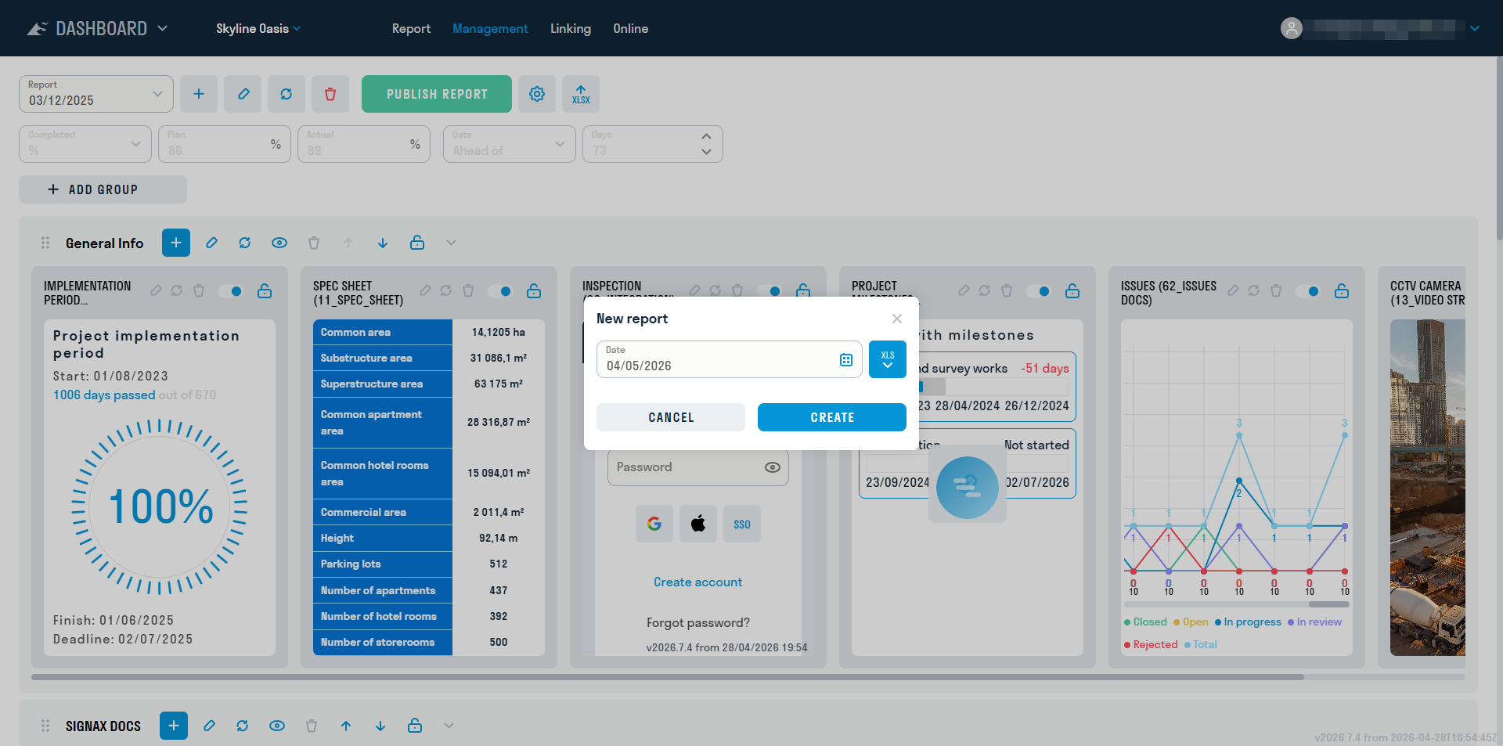Refresh the Project Milestones widget
This screenshot has height=746, width=1503.
click(985, 291)
